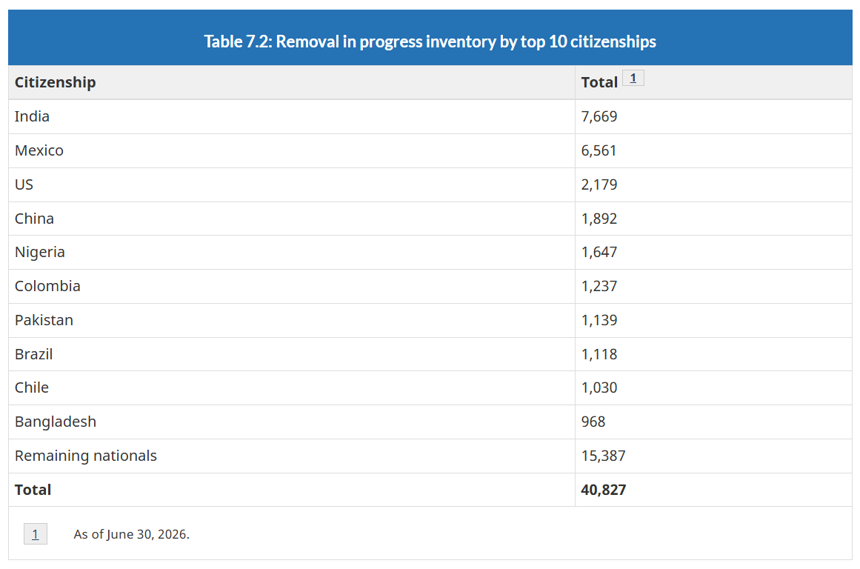Screen dimensions: 860x569
Task: Click the Brazil total 1,118
Action: [x=599, y=354]
